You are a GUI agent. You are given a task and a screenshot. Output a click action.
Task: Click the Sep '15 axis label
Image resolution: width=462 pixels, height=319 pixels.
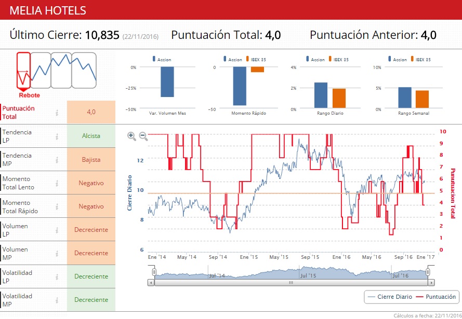pos(310,257)
